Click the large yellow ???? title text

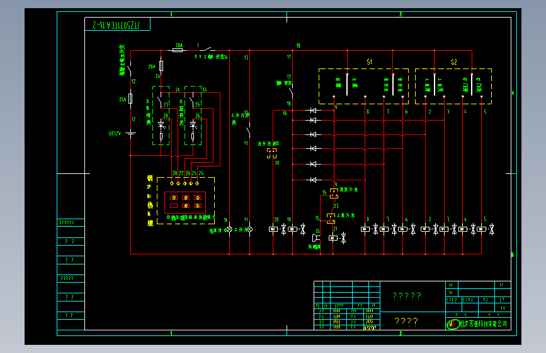tap(406, 322)
